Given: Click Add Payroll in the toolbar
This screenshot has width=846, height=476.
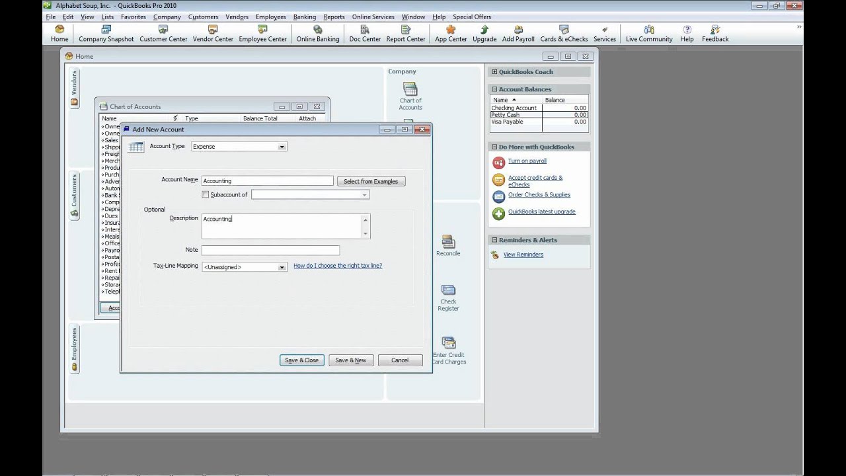Looking at the screenshot, I should click(x=518, y=34).
